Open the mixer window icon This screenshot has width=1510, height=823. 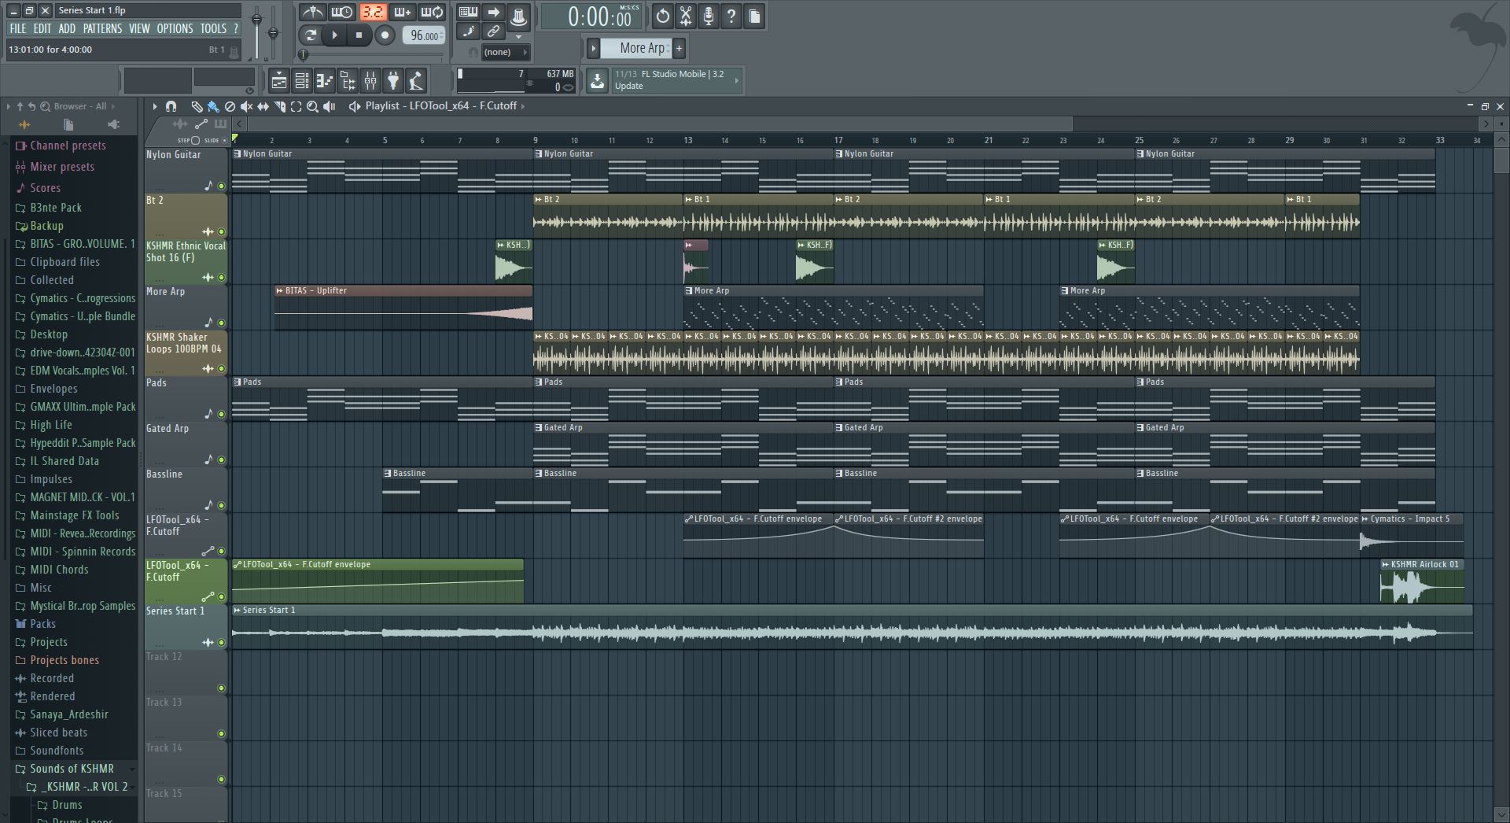[370, 80]
